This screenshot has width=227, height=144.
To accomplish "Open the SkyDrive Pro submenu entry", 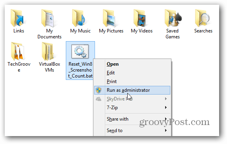I will 132,99.
